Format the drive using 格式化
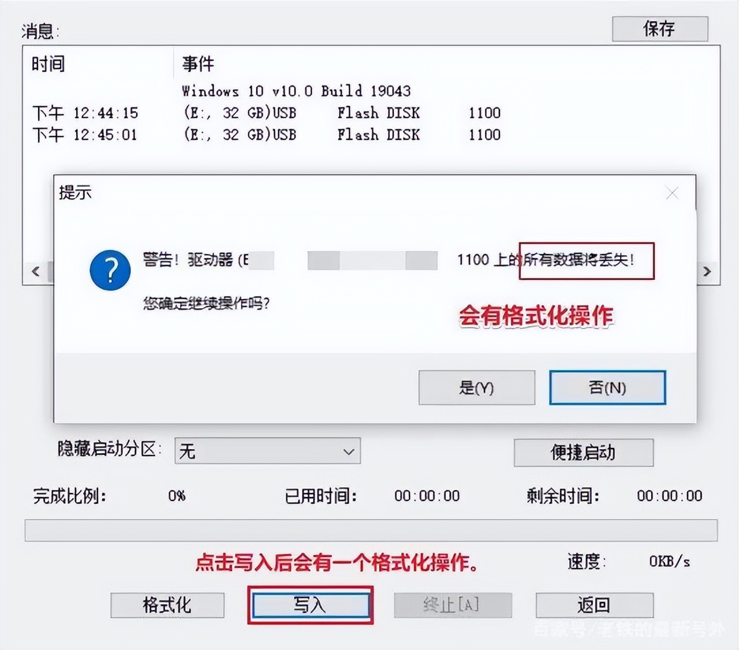Image resolution: width=739 pixels, height=650 pixels. [x=167, y=605]
